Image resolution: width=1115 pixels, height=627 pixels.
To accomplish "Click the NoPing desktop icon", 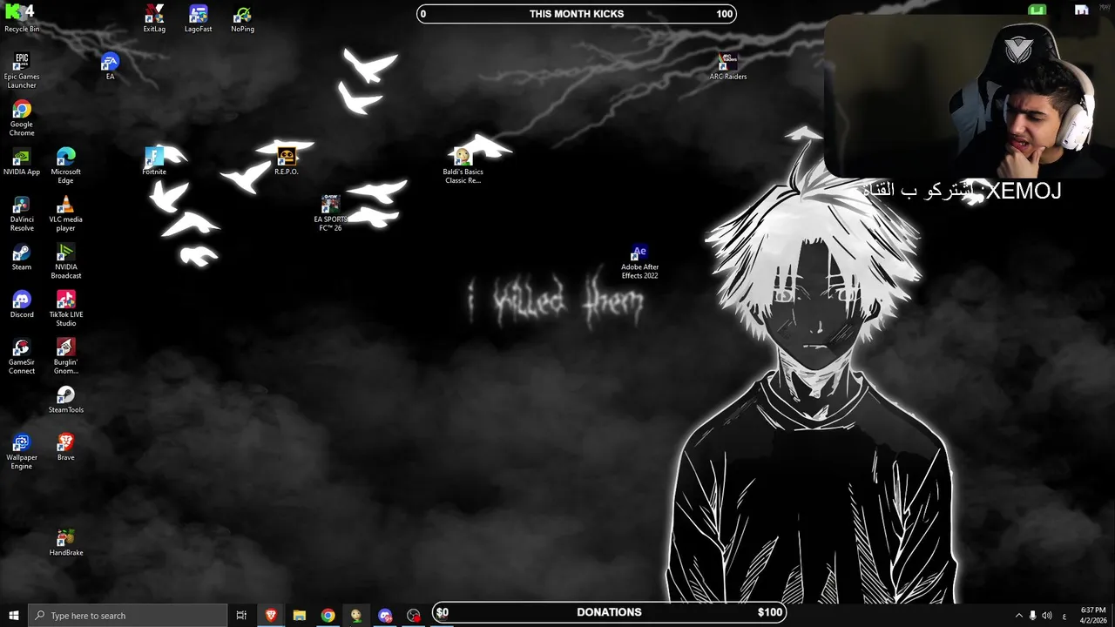I will [242, 18].
